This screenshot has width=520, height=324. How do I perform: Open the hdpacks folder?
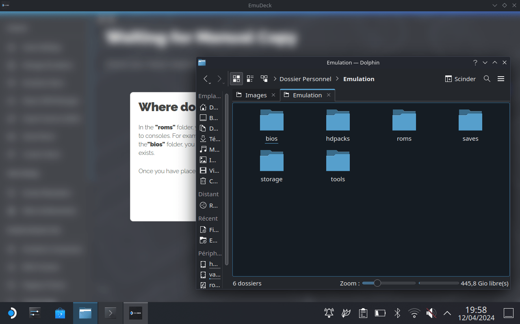tap(338, 126)
